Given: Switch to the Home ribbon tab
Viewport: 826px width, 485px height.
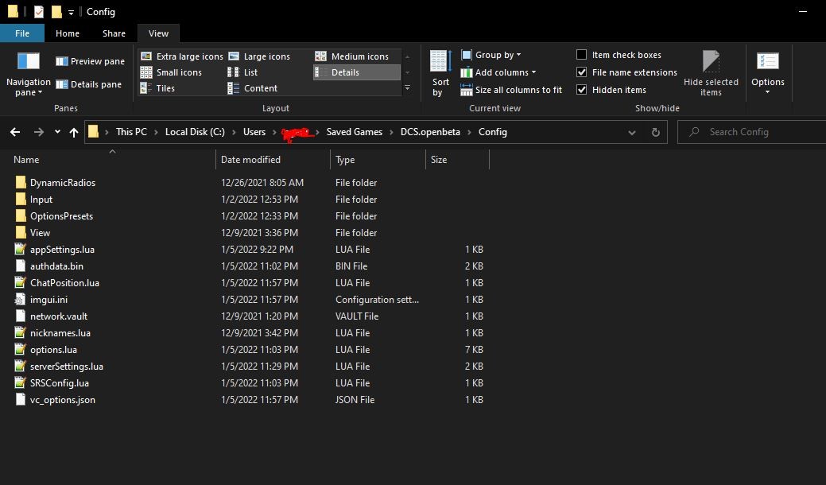Looking at the screenshot, I should [68, 33].
